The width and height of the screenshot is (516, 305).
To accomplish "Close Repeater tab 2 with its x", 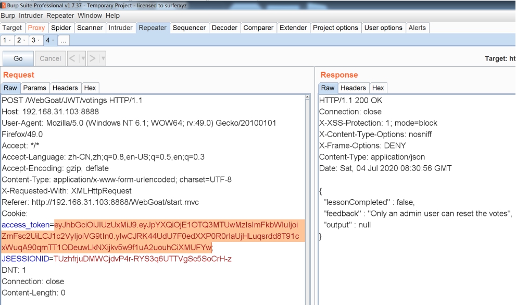I will [24, 41].
